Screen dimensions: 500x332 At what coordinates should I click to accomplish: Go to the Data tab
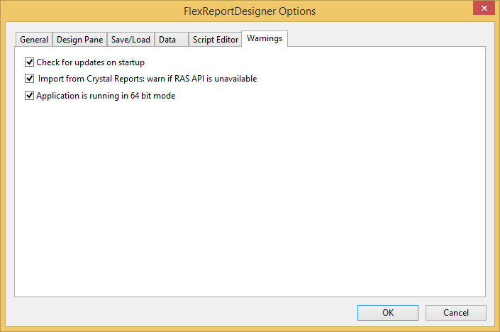click(x=167, y=40)
